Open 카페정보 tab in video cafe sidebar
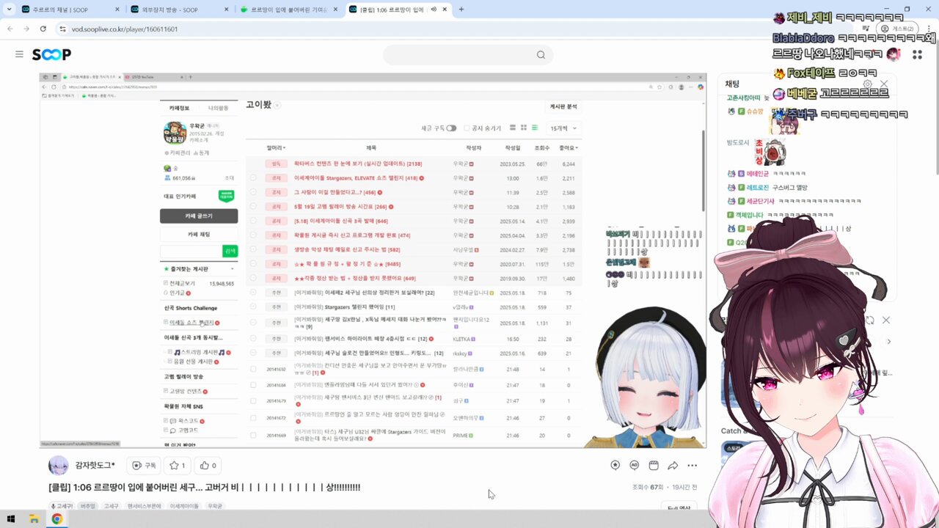This screenshot has height=528, width=939. click(180, 108)
